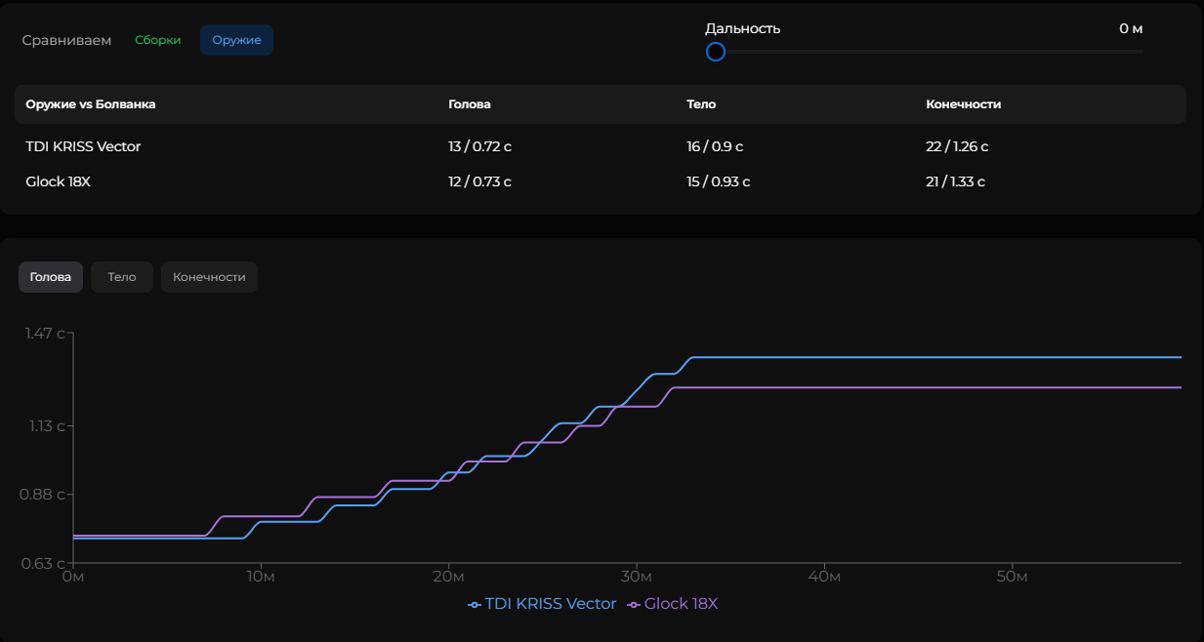Click the Голова column header in table
The height and width of the screenshot is (642, 1204).
tap(470, 104)
